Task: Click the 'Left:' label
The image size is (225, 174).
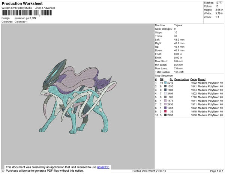Action: pyautogui.click(x=157, y=40)
